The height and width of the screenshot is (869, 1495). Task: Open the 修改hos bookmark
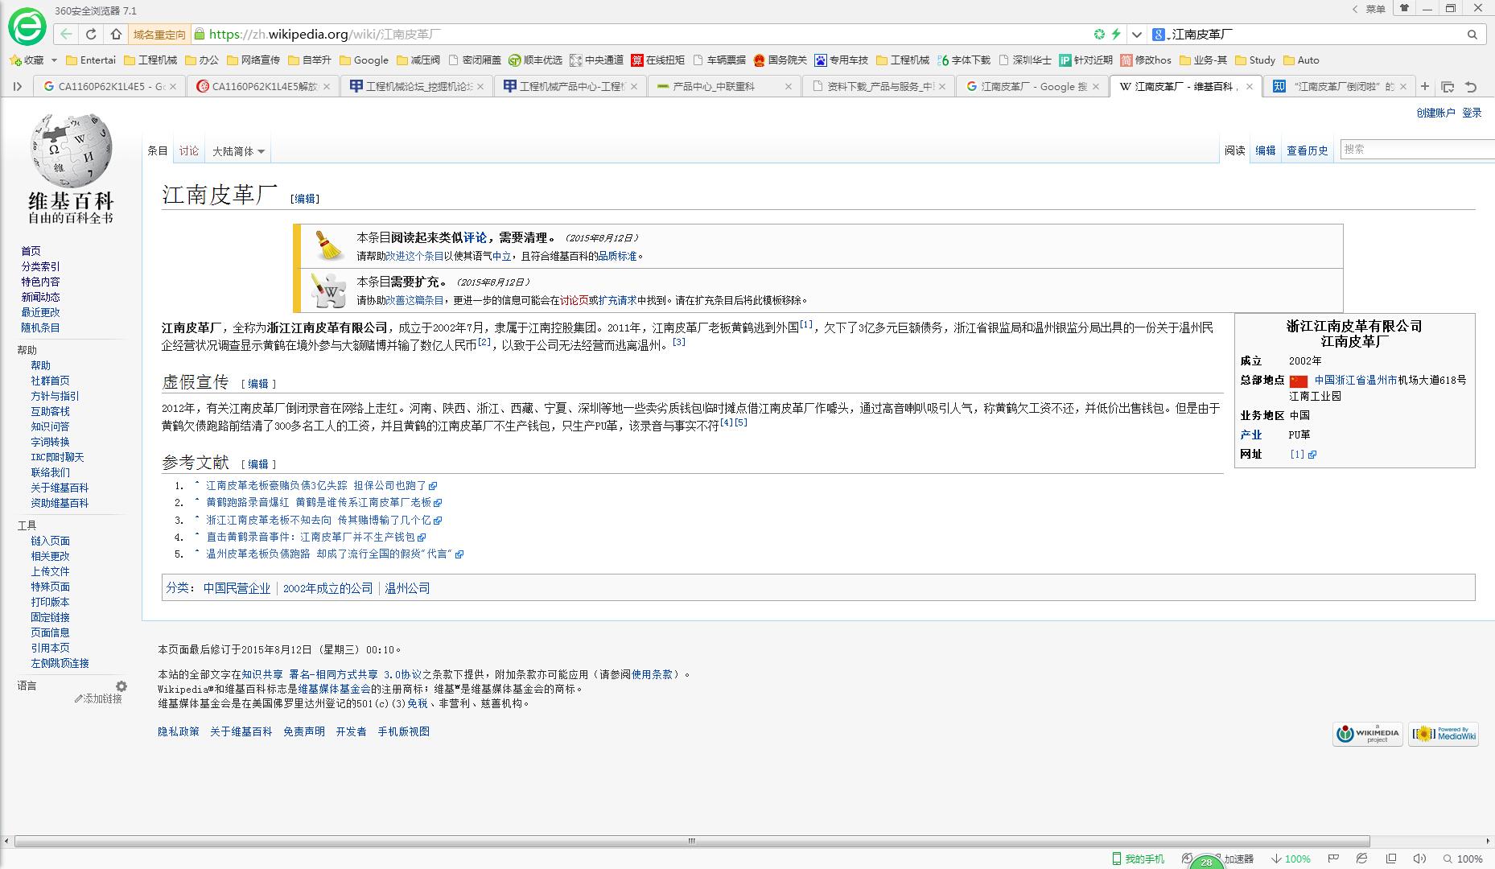(x=1146, y=60)
